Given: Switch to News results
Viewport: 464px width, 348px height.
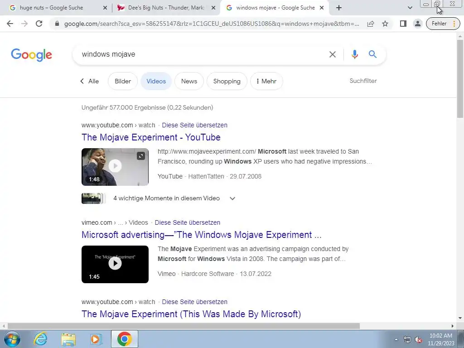Looking at the screenshot, I should [189, 81].
